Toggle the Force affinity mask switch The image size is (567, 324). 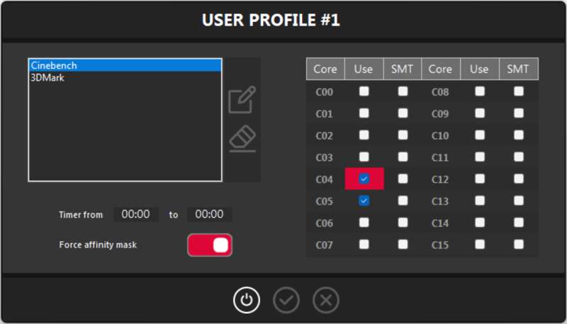(x=210, y=245)
